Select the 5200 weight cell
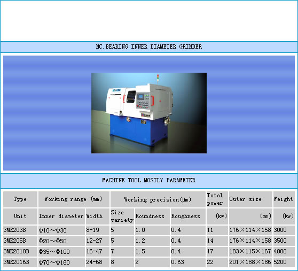 pos(284,262)
